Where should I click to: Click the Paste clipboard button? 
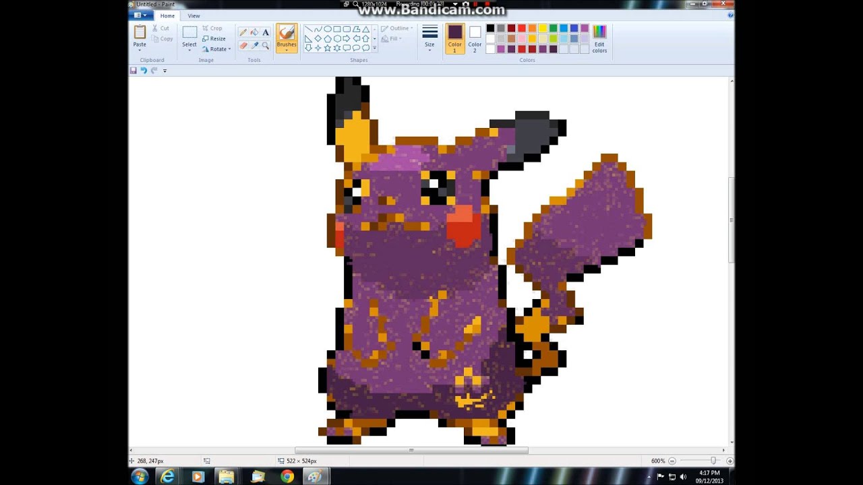[x=140, y=32]
